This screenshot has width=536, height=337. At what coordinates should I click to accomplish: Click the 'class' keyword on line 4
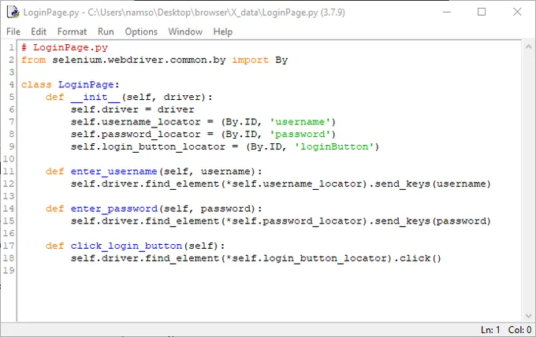[36, 85]
